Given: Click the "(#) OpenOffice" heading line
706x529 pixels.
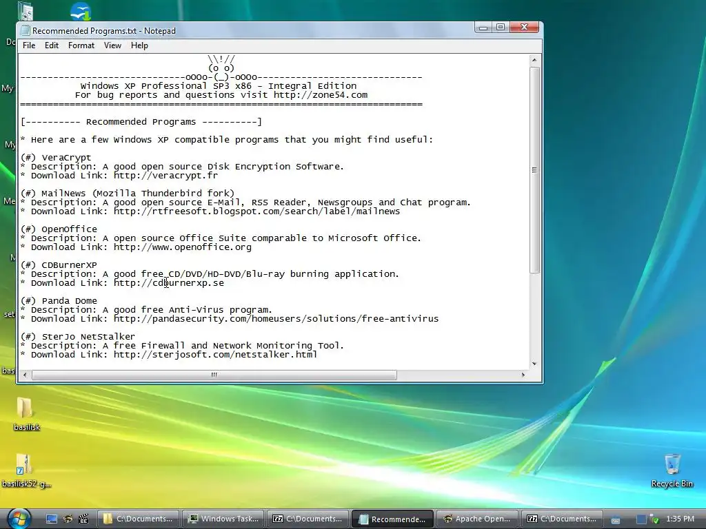Looking at the screenshot, I should click(x=59, y=229).
